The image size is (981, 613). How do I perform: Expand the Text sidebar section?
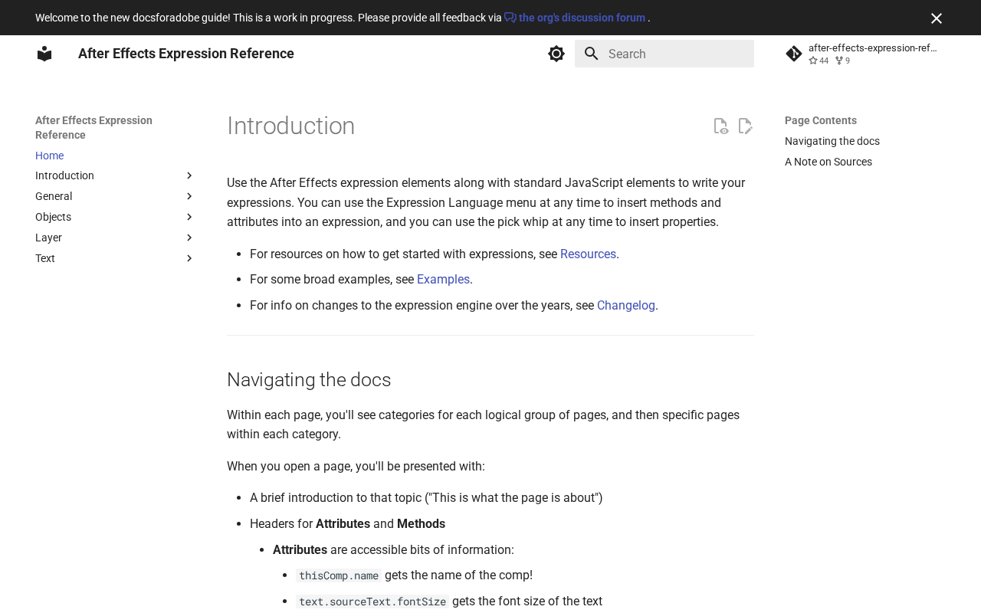(x=189, y=259)
